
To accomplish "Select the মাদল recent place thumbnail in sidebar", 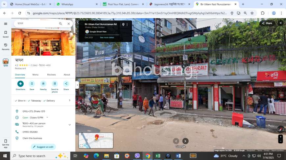I will pos(6,62).
